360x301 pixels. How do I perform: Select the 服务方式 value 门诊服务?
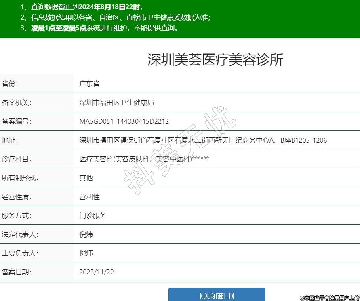tap(93, 215)
